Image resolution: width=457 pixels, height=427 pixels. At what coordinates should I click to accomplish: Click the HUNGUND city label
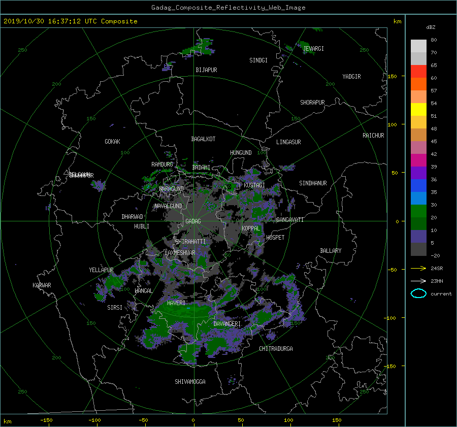pyautogui.click(x=241, y=153)
